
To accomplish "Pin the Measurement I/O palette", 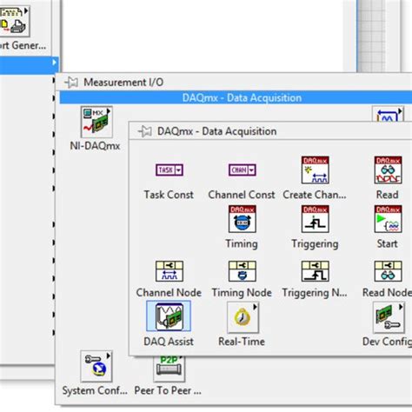I will pyautogui.click(x=71, y=83).
